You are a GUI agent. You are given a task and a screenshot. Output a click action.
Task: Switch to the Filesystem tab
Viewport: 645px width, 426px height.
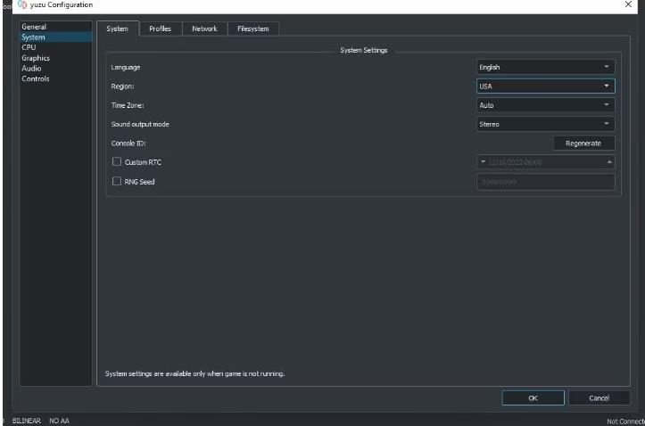pos(253,29)
